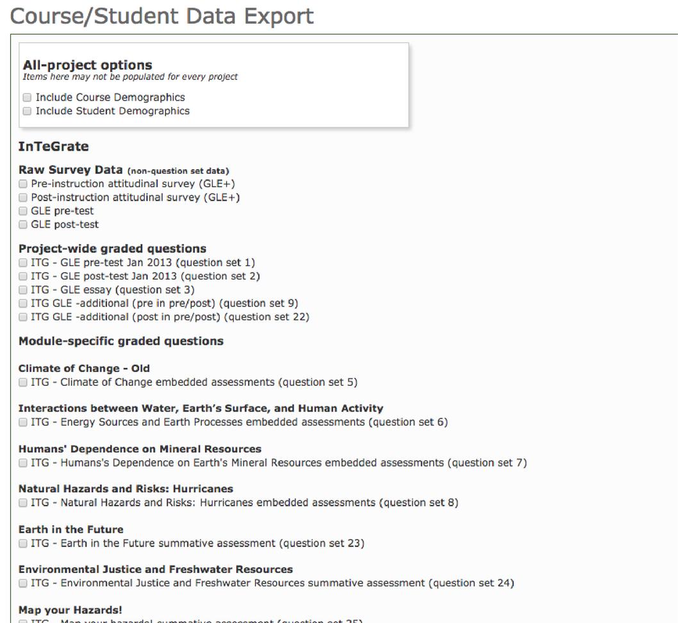Check Energy Sources and Earth Processes assessments

pos(22,422)
